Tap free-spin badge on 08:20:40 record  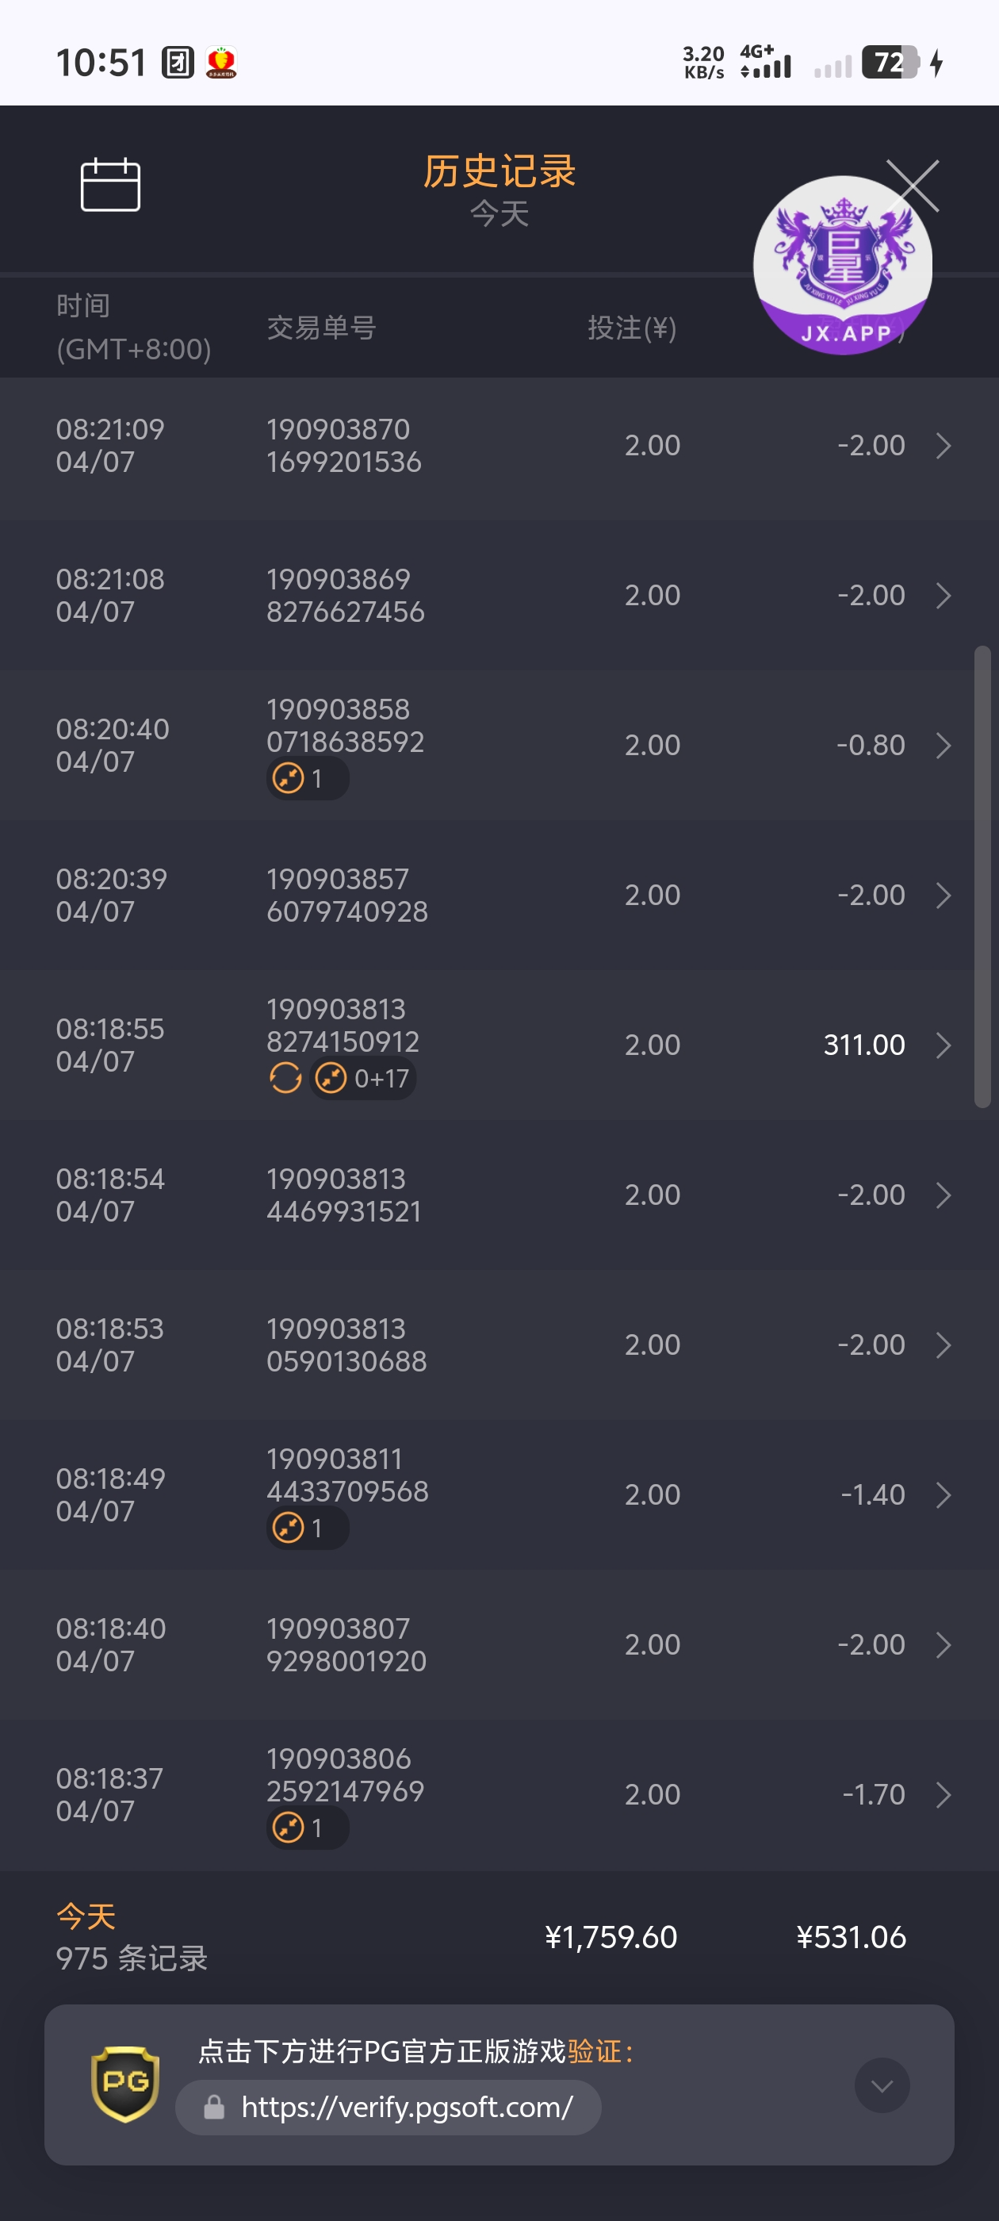tap(307, 779)
